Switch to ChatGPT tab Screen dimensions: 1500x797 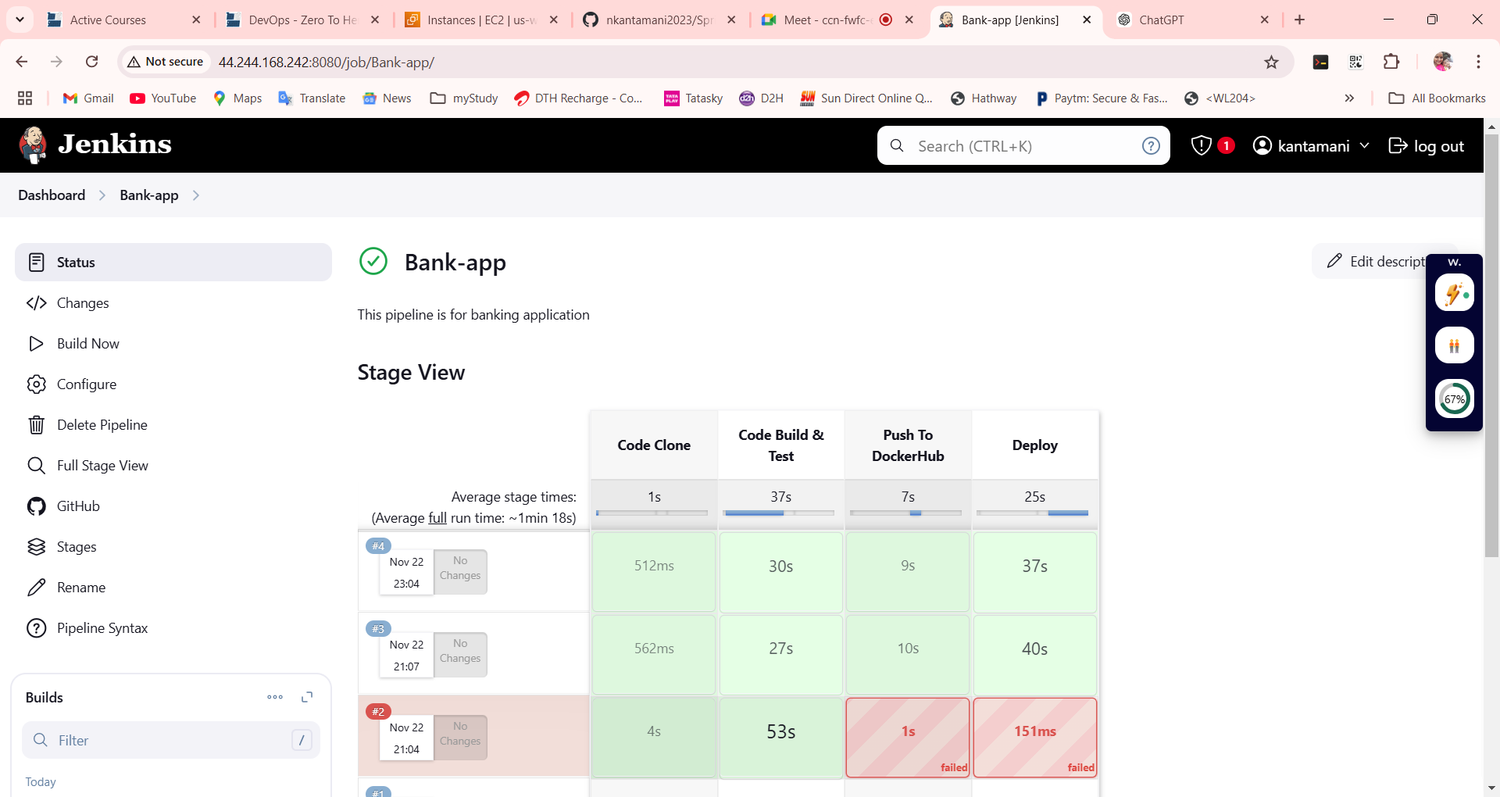(x=1194, y=20)
